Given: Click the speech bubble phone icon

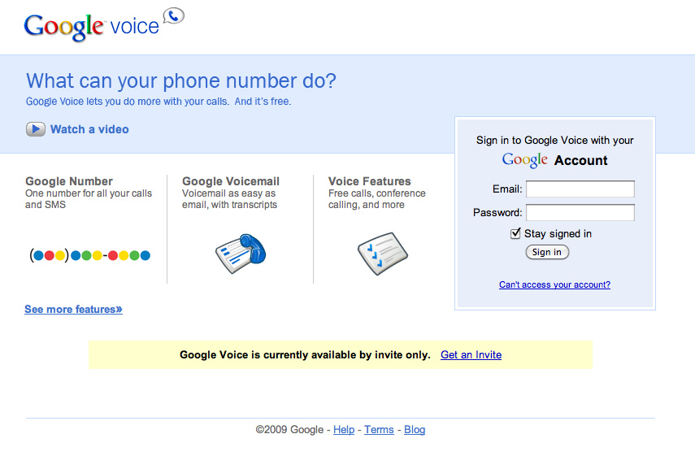Looking at the screenshot, I should tap(174, 15).
